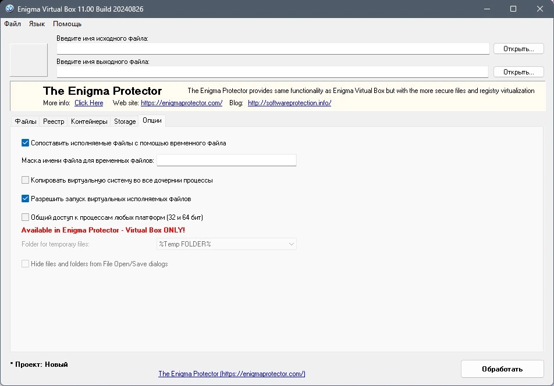Open the bottom The Enigma Protector link

point(232,374)
